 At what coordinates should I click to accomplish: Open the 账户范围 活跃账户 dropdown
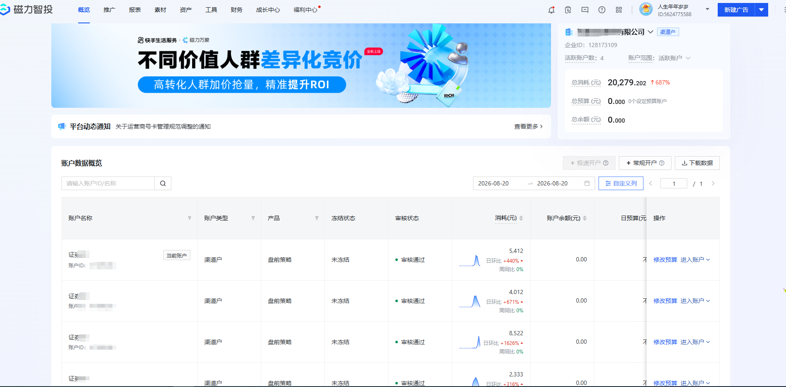674,58
